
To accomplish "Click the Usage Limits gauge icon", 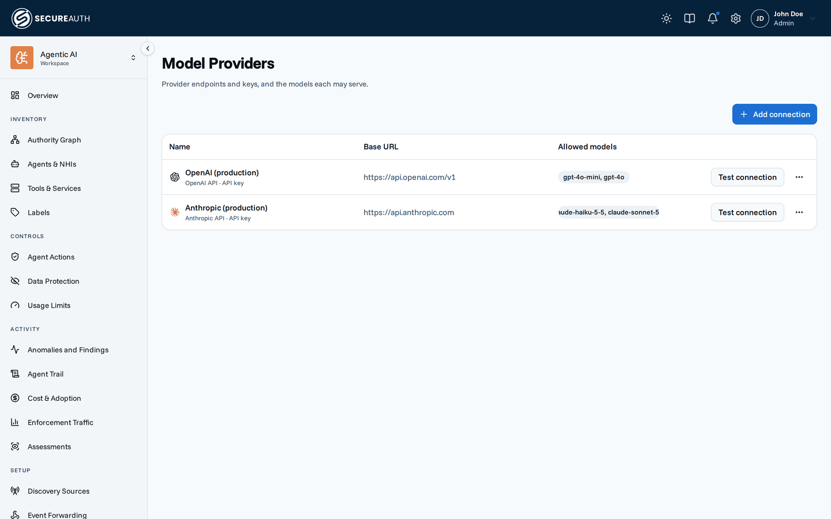I will click(x=15, y=306).
